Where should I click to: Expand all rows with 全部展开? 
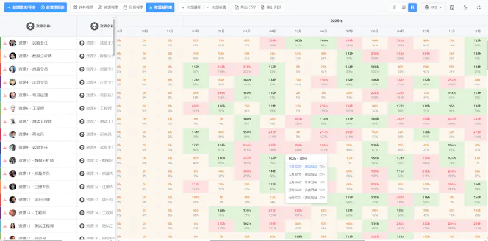click(x=191, y=7)
